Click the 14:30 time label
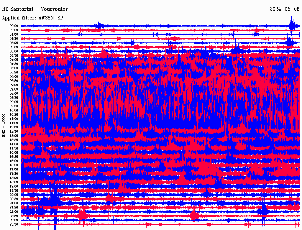This screenshot has height=230, width=302. (14, 149)
